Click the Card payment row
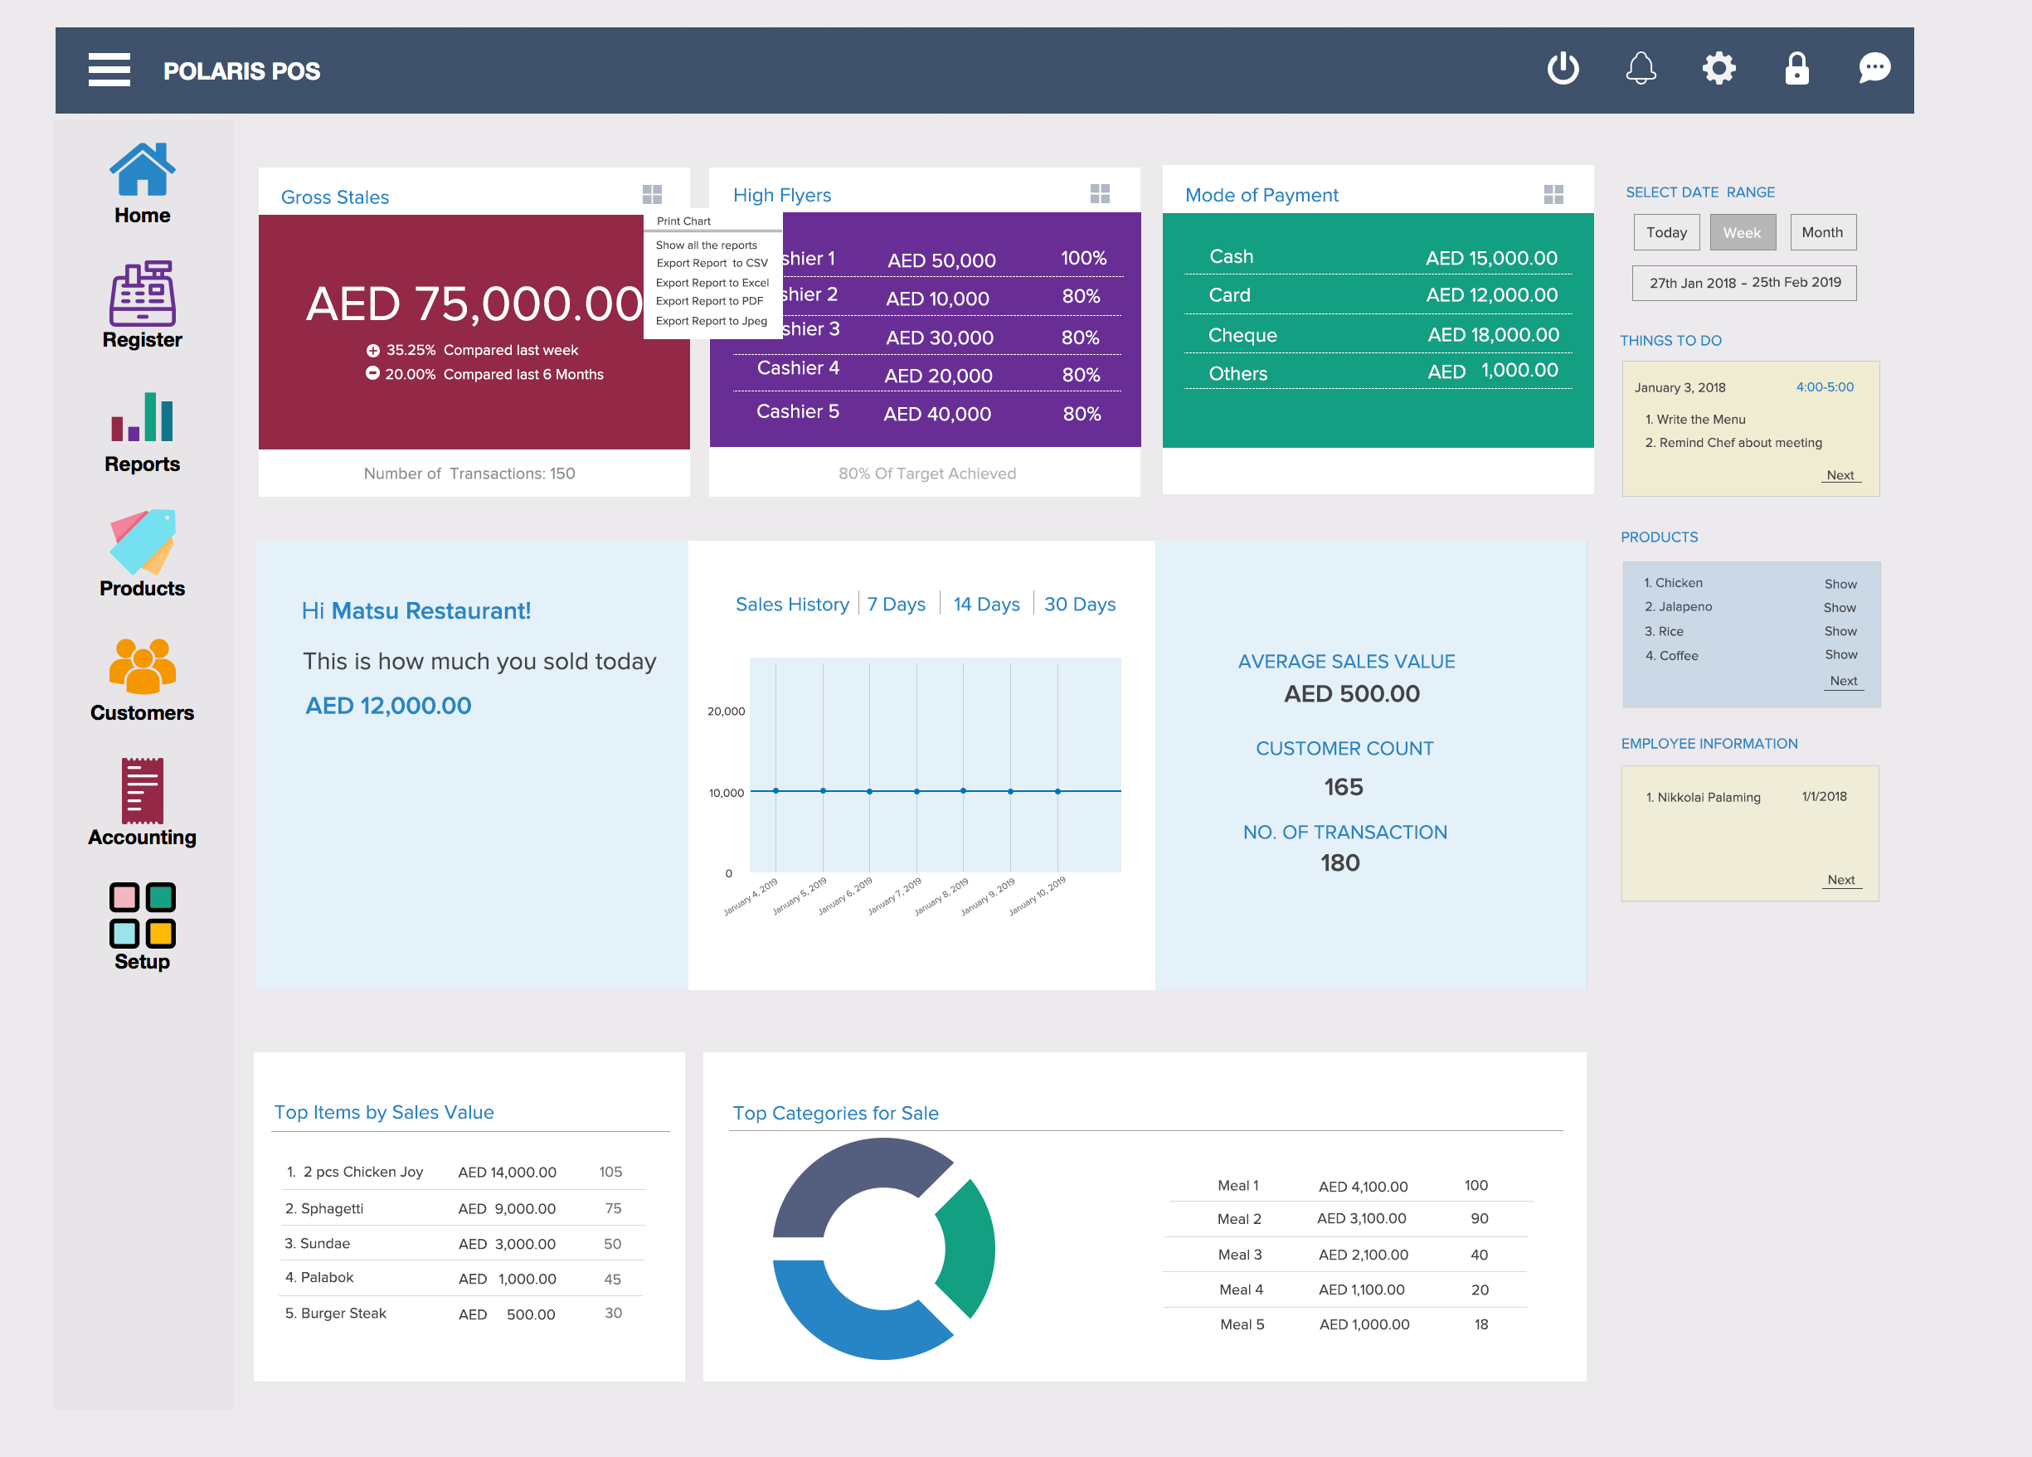The width and height of the screenshot is (2032, 1457). pos(1378,296)
